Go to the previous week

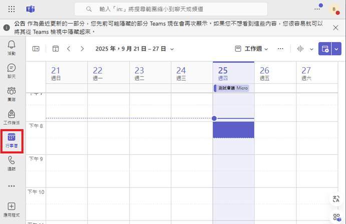[69, 49]
